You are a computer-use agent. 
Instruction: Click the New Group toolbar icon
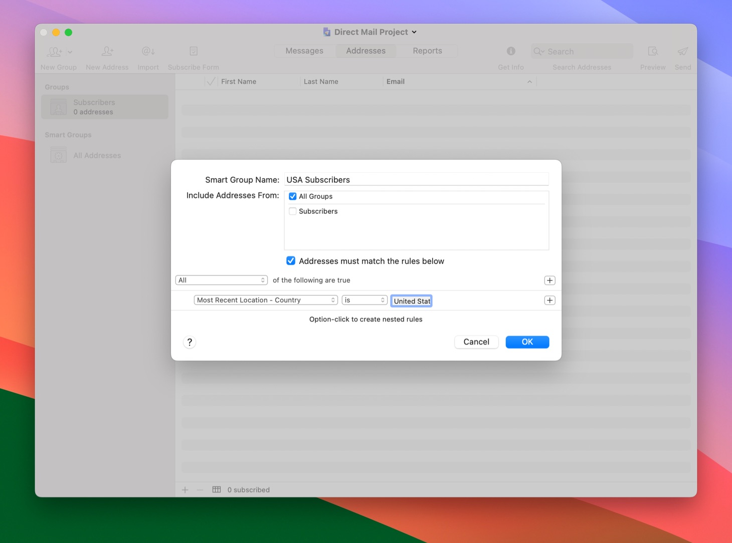[x=55, y=51]
